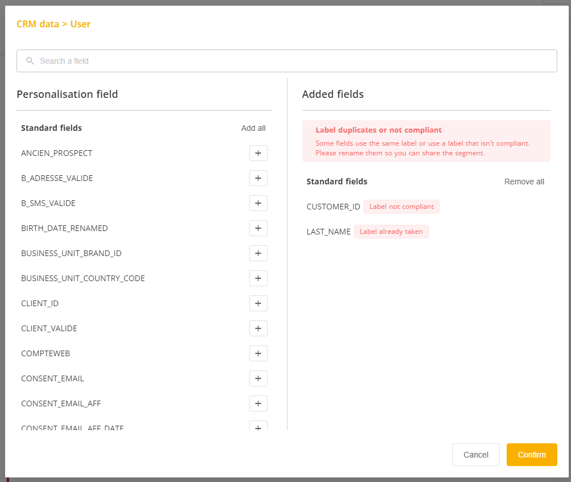Screen dimensions: 571x482
Task: Click Remove all added fields
Action: (x=524, y=182)
